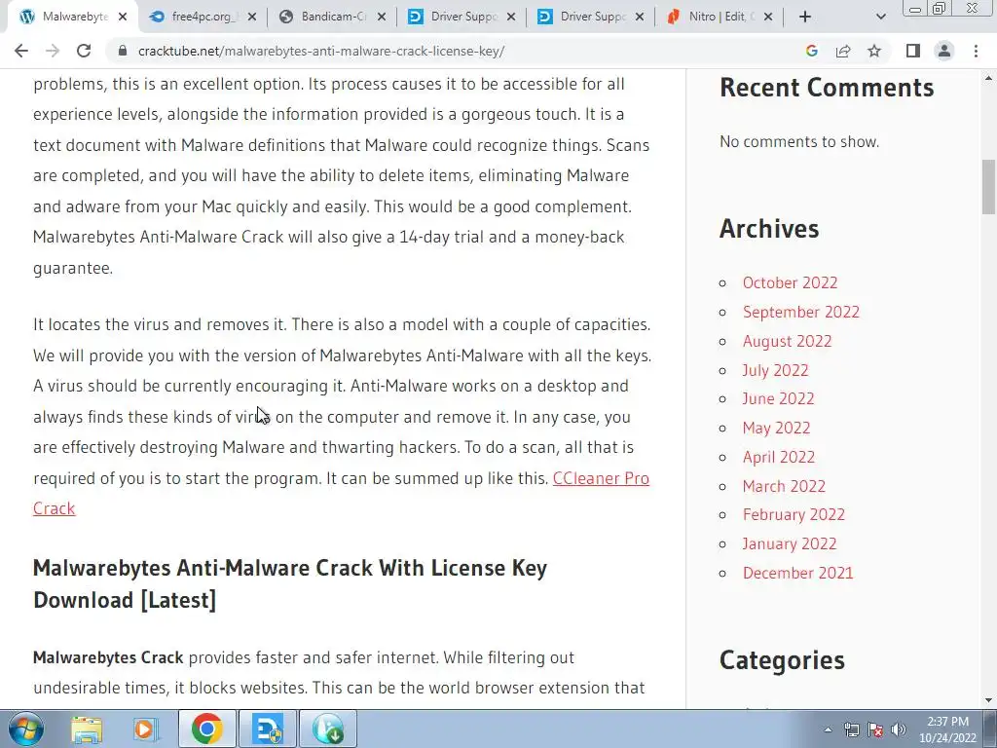Click the lock icon in address bar

[x=123, y=51]
